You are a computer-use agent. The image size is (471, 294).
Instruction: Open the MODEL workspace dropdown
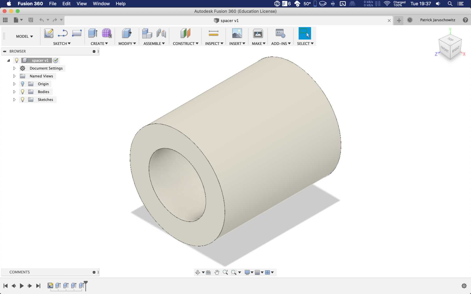tap(24, 36)
